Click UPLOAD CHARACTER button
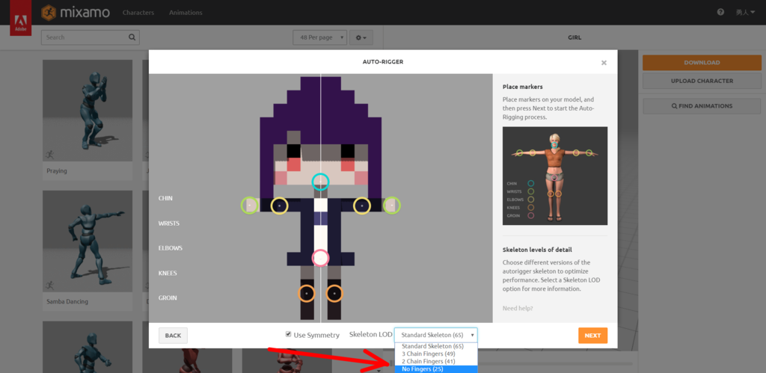The height and width of the screenshot is (373, 766). pyautogui.click(x=702, y=81)
